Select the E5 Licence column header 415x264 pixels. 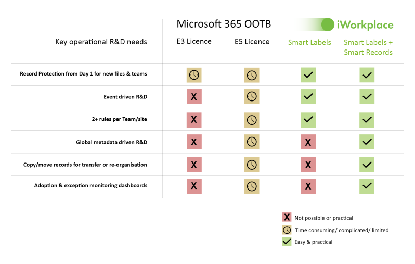click(x=252, y=42)
